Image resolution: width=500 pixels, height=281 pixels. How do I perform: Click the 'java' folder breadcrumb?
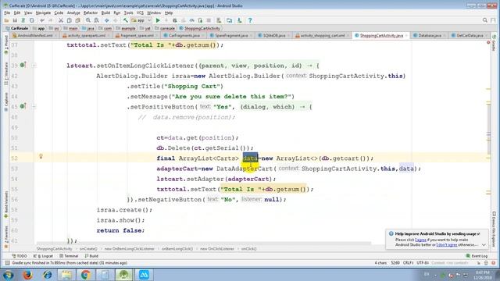click(88, 28)
